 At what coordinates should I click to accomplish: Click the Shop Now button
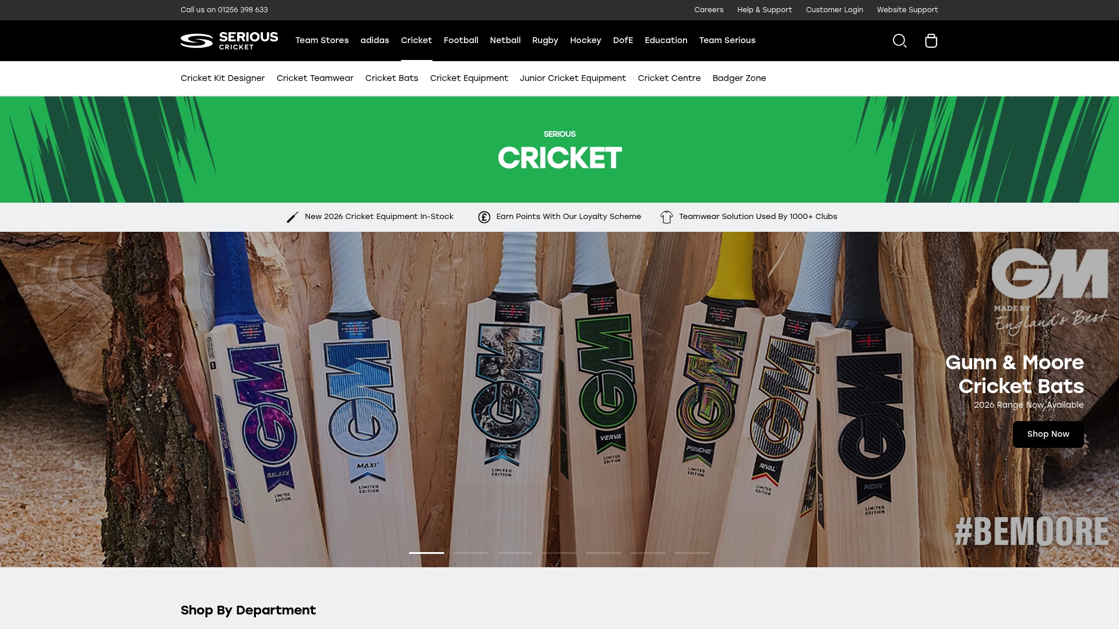tap(1047, 434)
